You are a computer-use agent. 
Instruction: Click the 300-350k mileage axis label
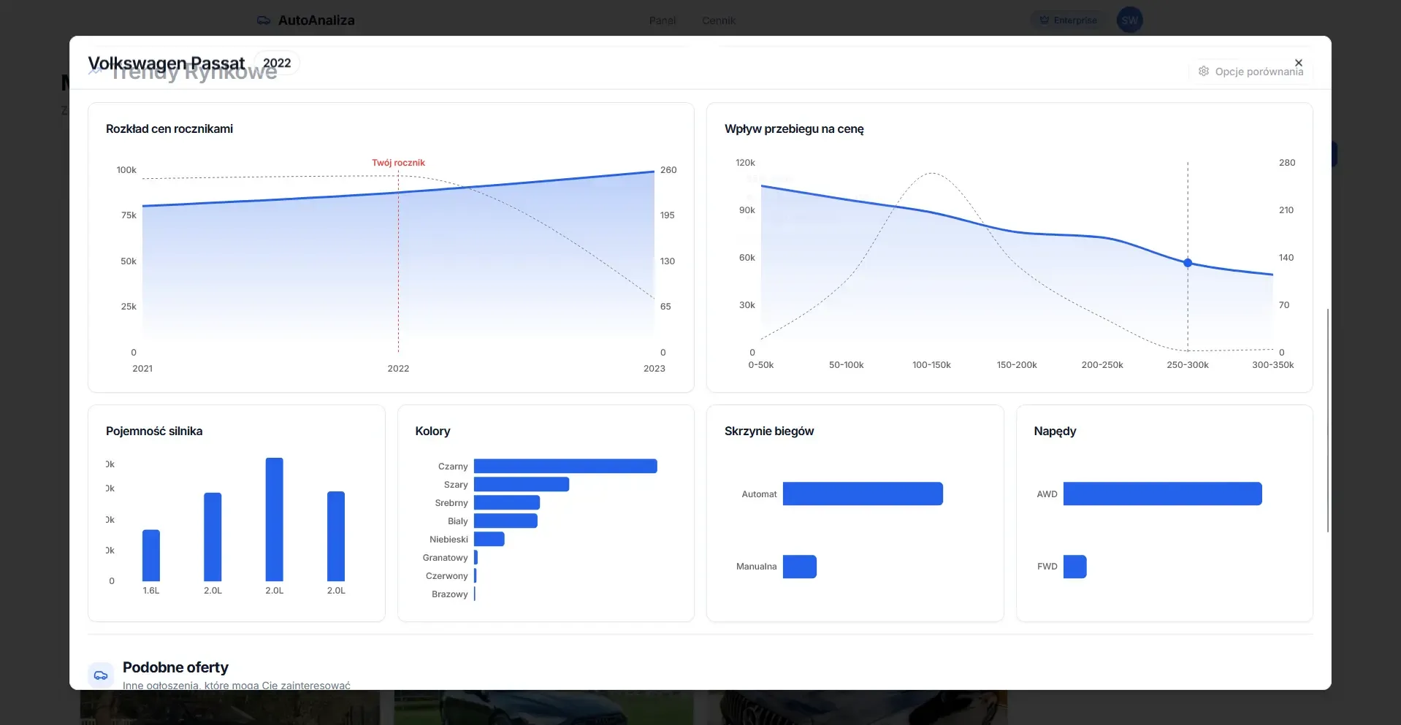tap(1273, 365)
